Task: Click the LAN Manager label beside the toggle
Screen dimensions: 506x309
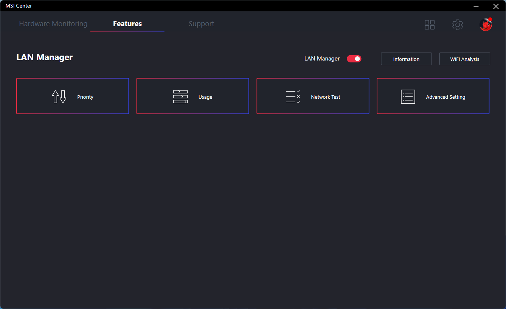Action: point(322,59)
